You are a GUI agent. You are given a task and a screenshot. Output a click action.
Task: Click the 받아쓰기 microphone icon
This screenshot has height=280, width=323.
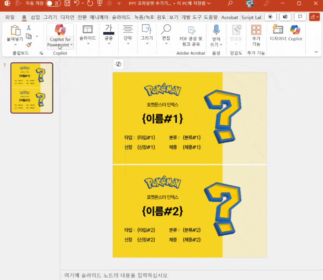(x=216, y=30)
